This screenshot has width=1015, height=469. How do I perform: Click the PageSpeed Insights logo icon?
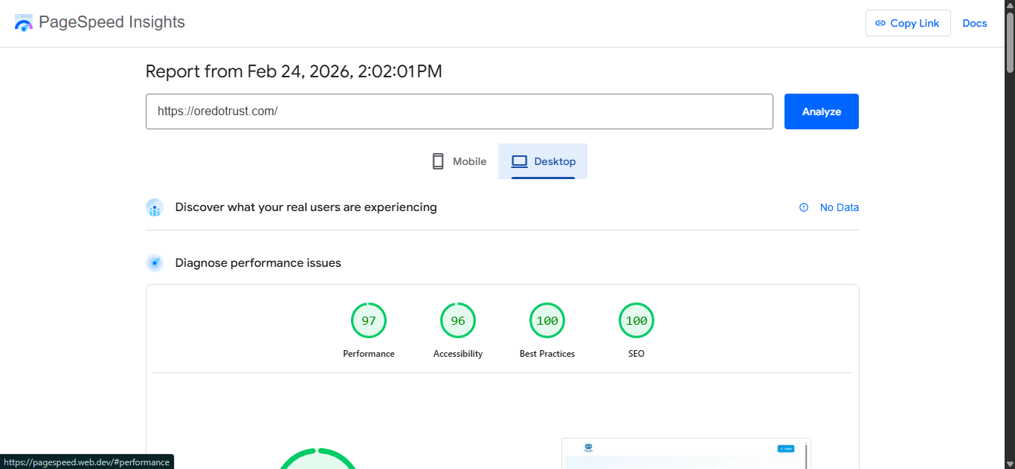24,23
